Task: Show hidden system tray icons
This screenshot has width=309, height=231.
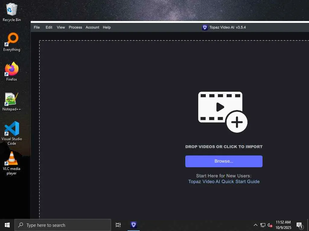Action: click(x=255, y=225)
